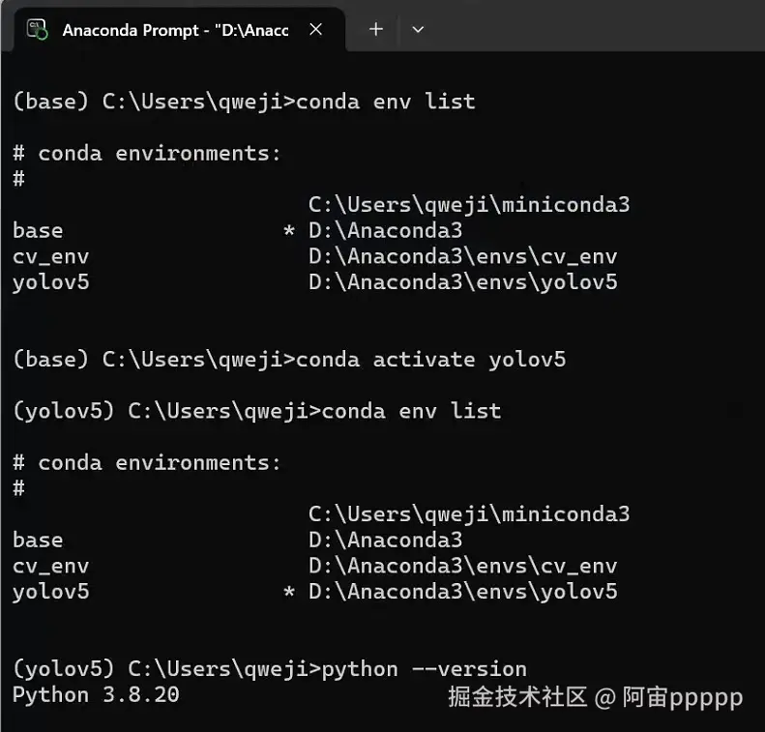Viewport: 765px width, 732px height.
Task: Click the first cv_env environment name
Action: [50, 256]
